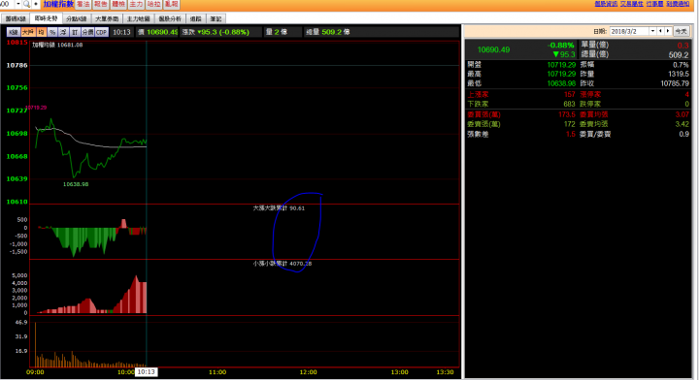Click the 上漲家 157 row in quote panel

pos(521,94)
